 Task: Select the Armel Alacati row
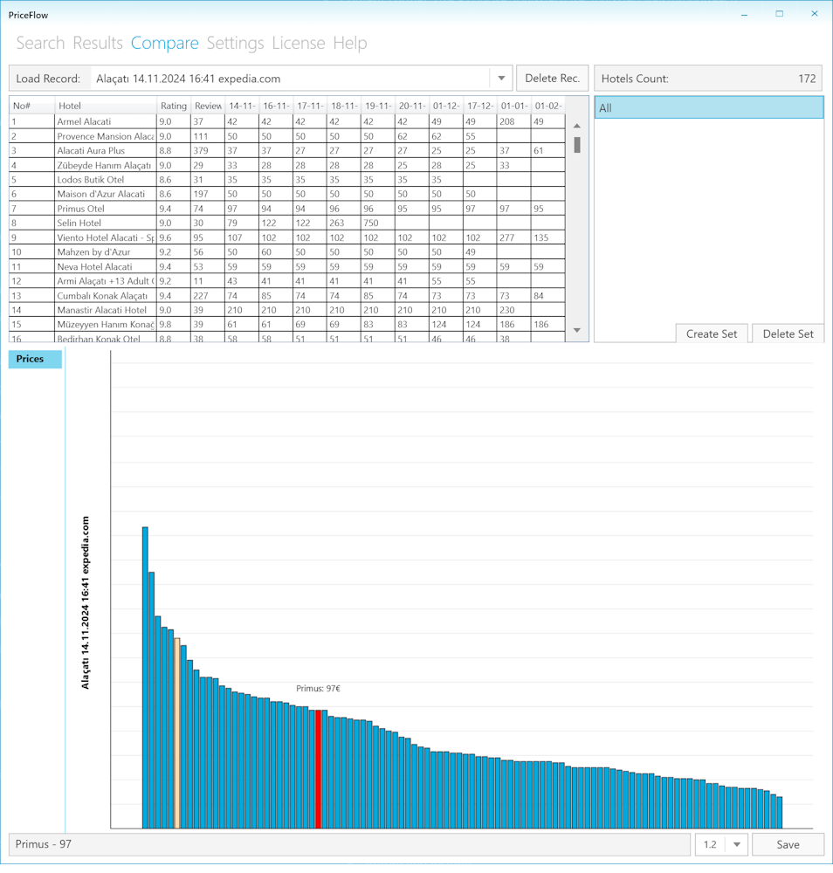point(286,121)
